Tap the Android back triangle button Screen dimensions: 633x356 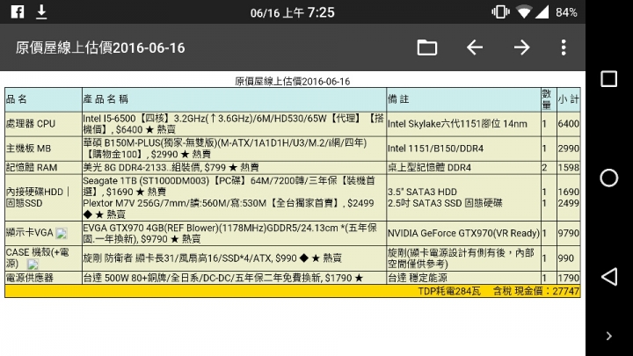pyautogui.click(x=608, y=277)
